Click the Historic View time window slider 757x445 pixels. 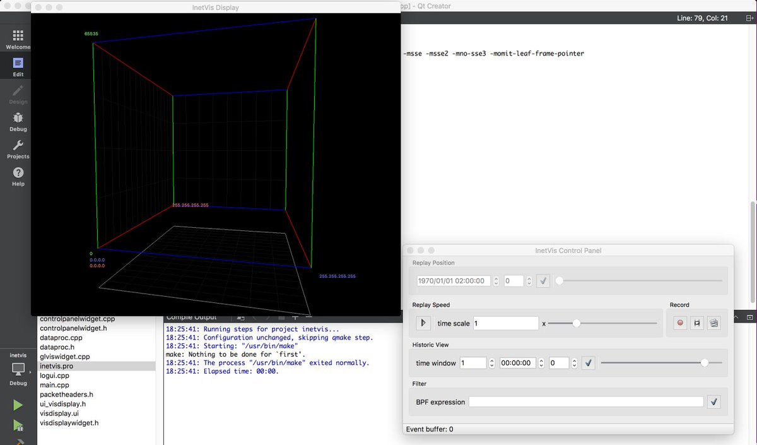click(661, 363)
